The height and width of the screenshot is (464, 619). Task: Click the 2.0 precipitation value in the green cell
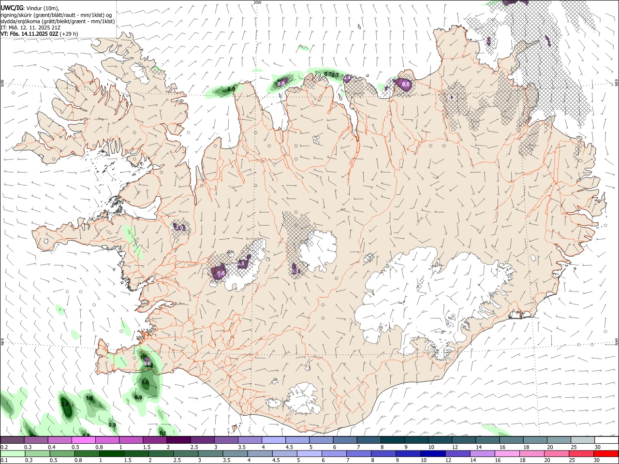[x=65, y=404]
